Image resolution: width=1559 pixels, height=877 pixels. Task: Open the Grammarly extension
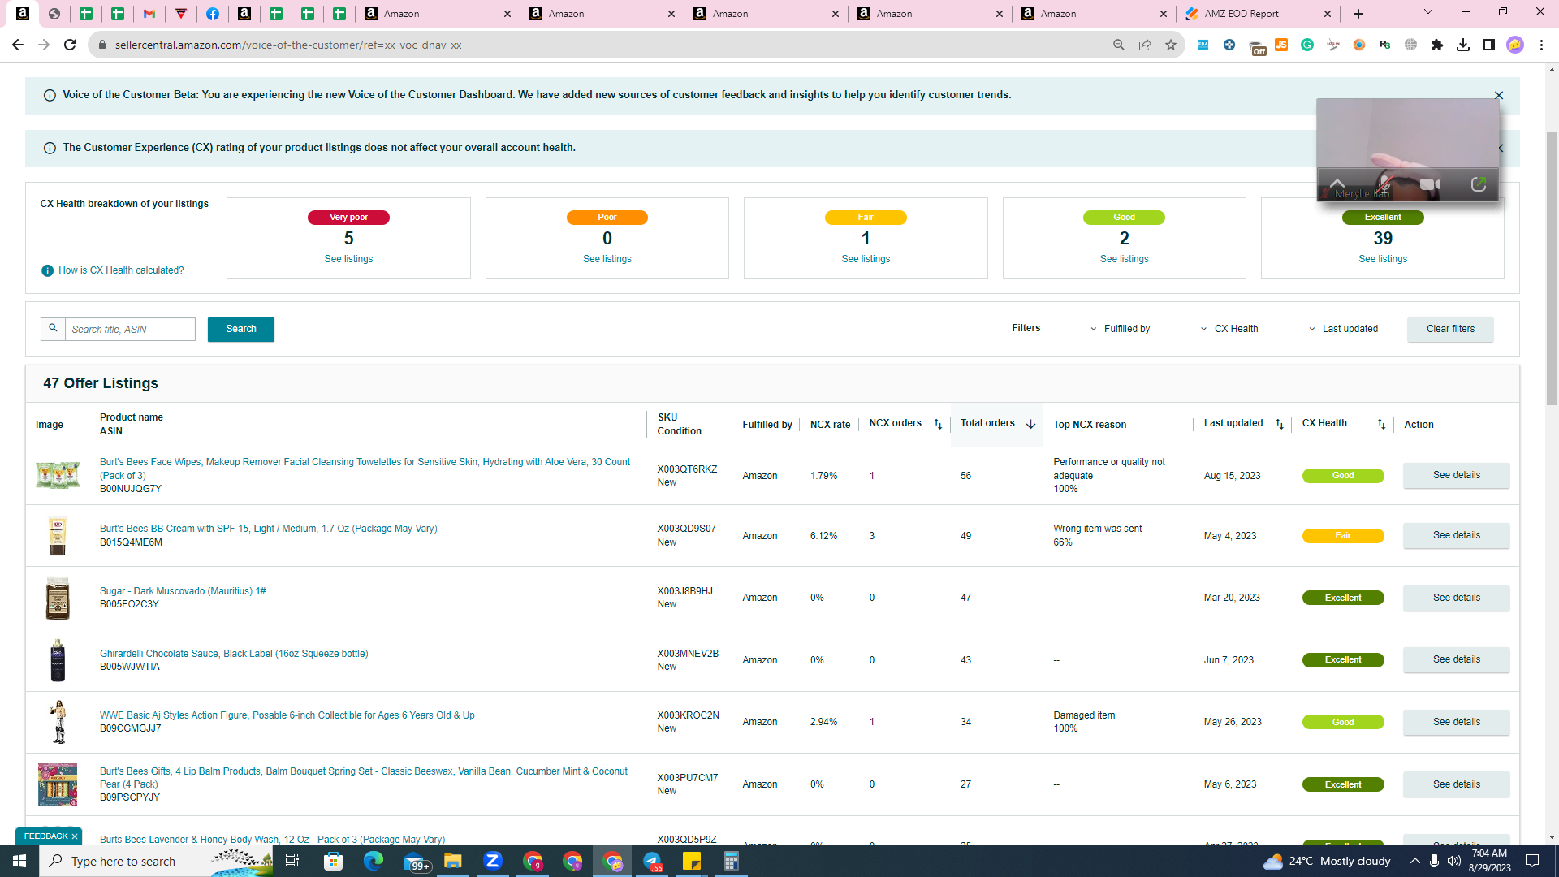[1307, 45]
